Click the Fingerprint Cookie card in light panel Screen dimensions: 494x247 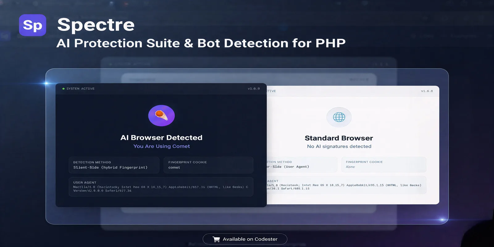click(384, 165)
